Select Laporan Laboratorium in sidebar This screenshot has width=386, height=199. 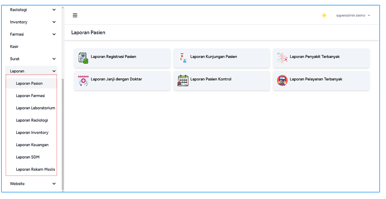click(35, 108)
